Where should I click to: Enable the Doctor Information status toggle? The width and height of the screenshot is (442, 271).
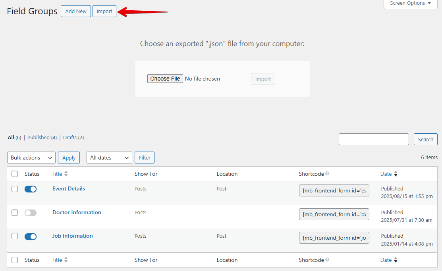pos(31,213)
